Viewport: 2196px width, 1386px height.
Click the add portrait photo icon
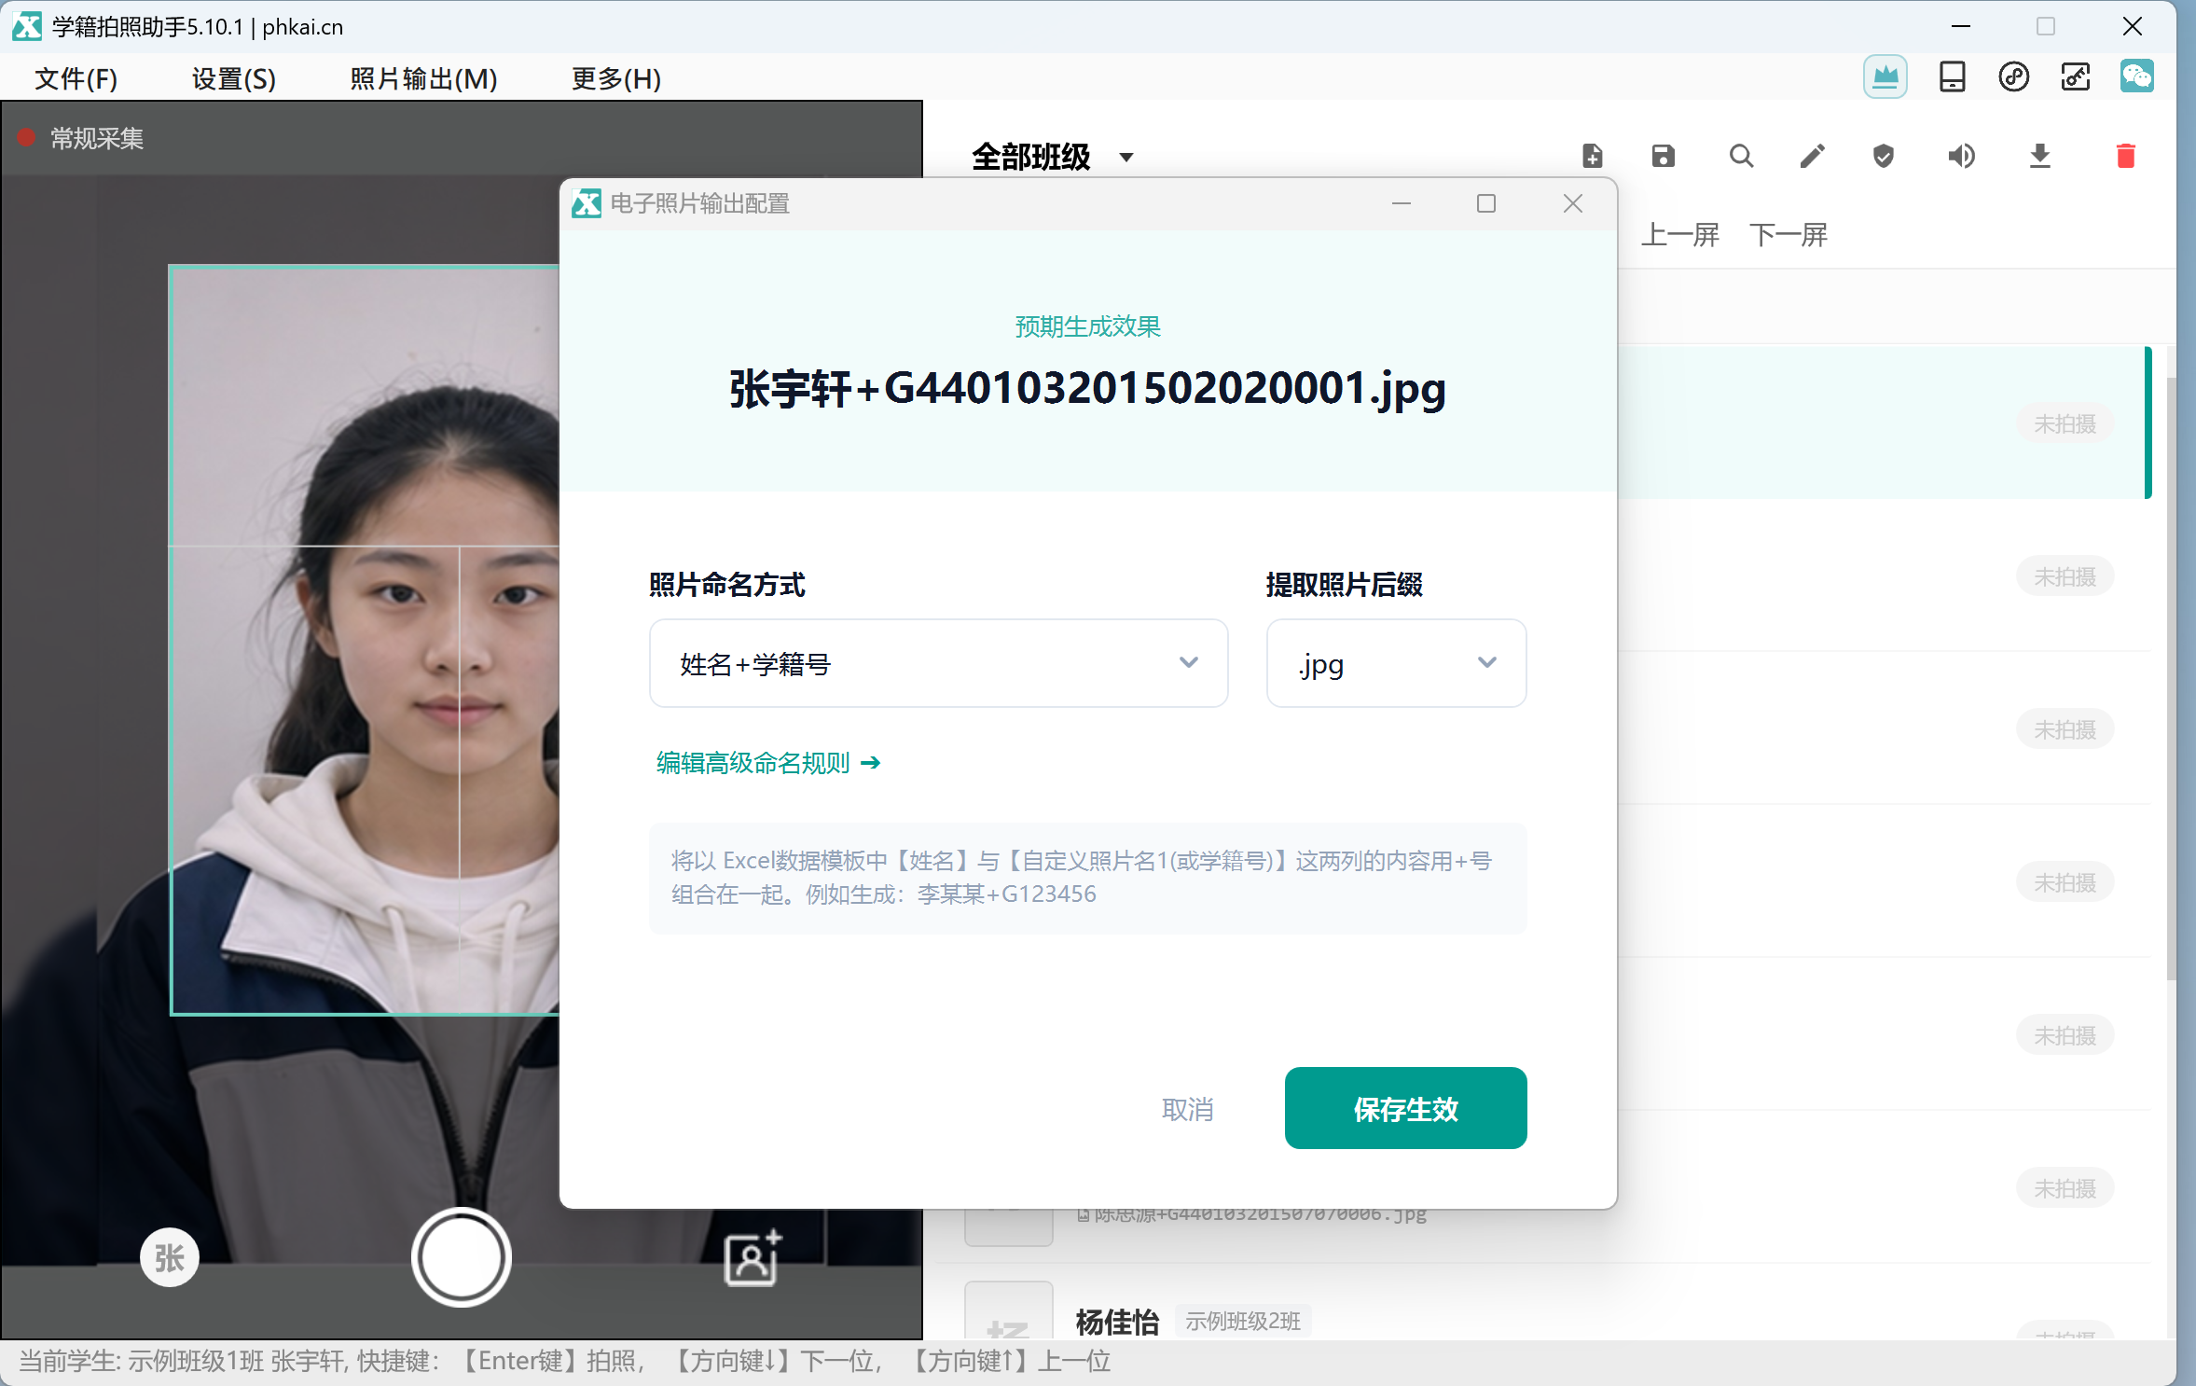752,1257
